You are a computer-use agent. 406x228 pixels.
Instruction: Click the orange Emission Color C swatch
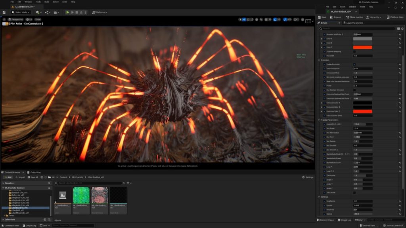pos(362,111)
